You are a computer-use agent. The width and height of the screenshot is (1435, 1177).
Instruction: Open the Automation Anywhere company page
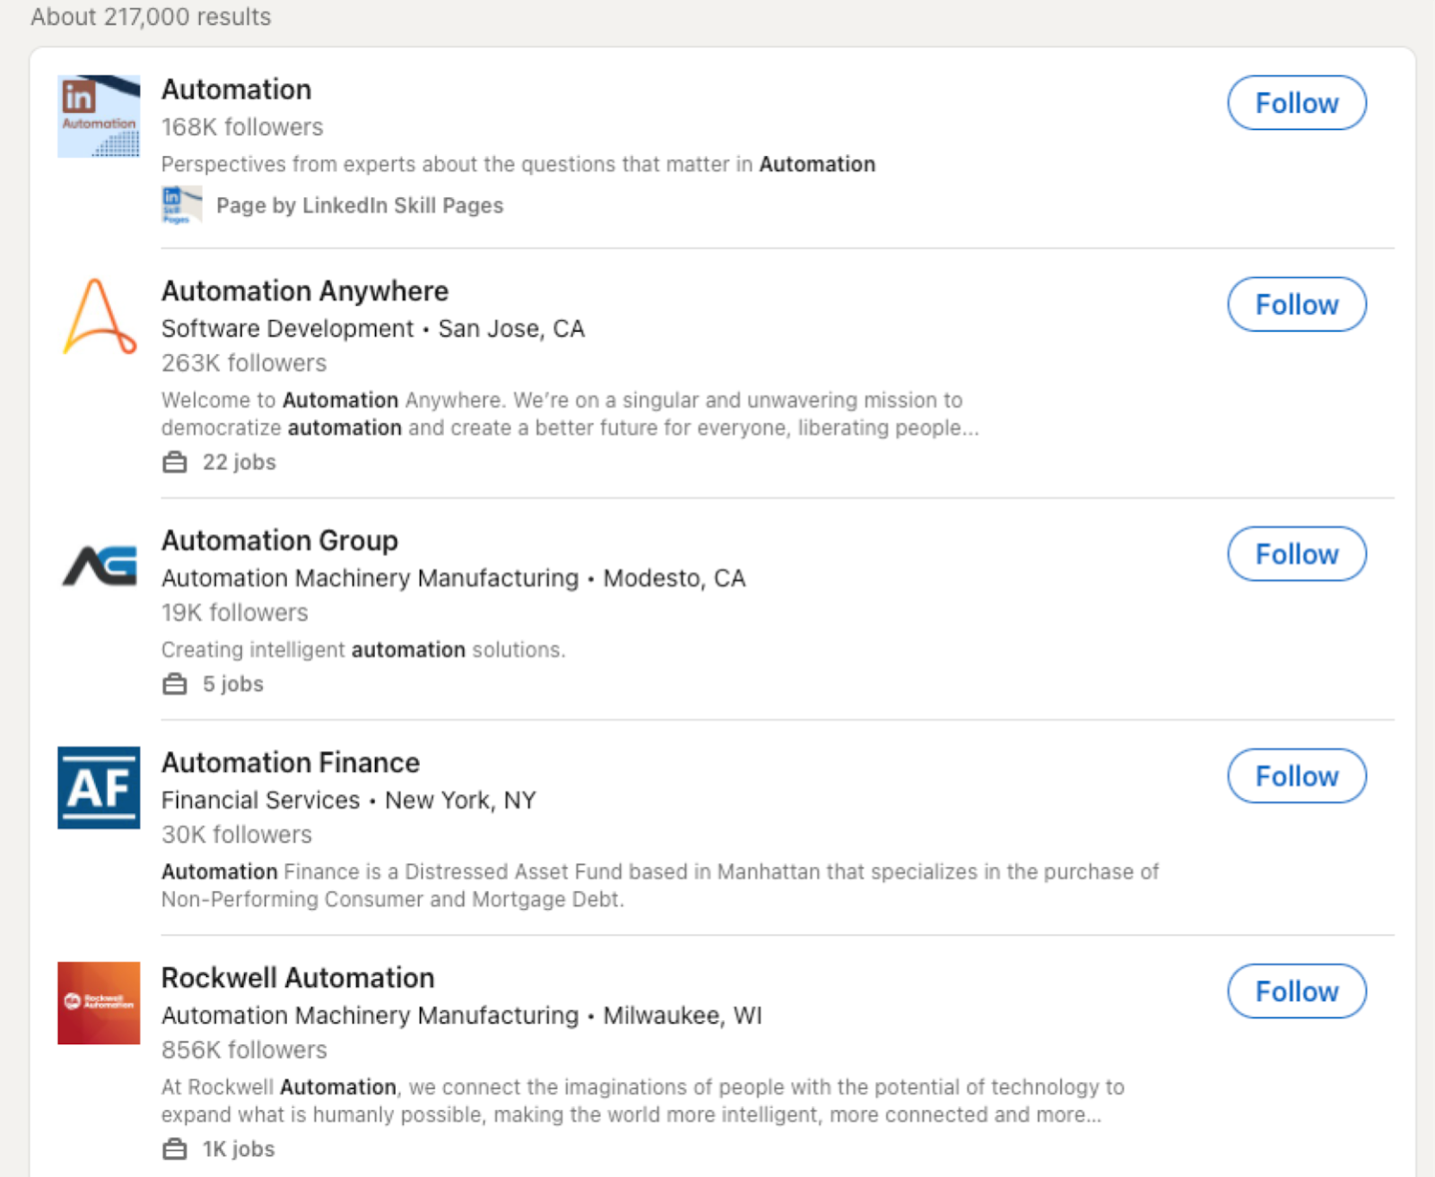305,290
